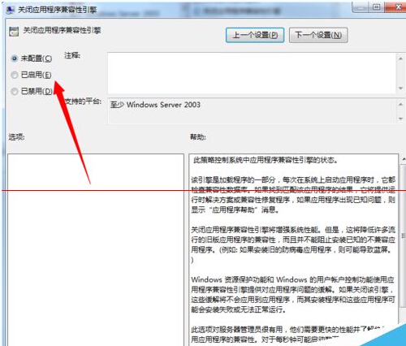The width and height of the screenshot is (406, 346).
Task: Click the up arrow of the 注释 box scrollbar
Action: point(400,58)
